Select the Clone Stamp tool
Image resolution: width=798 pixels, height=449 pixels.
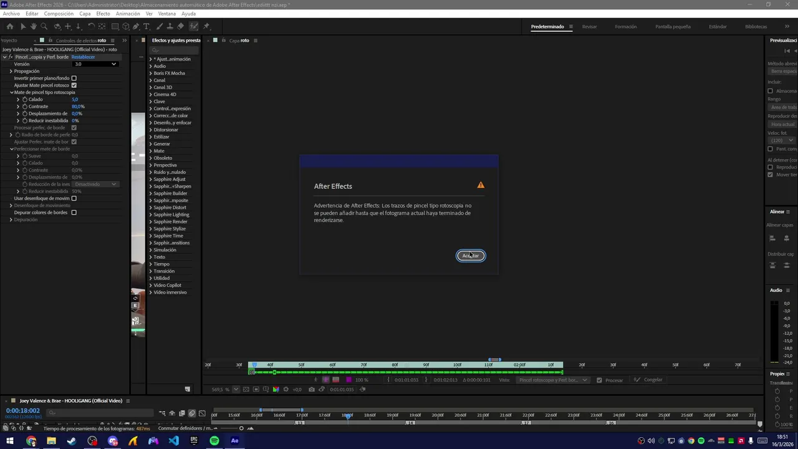click(170, 26)
